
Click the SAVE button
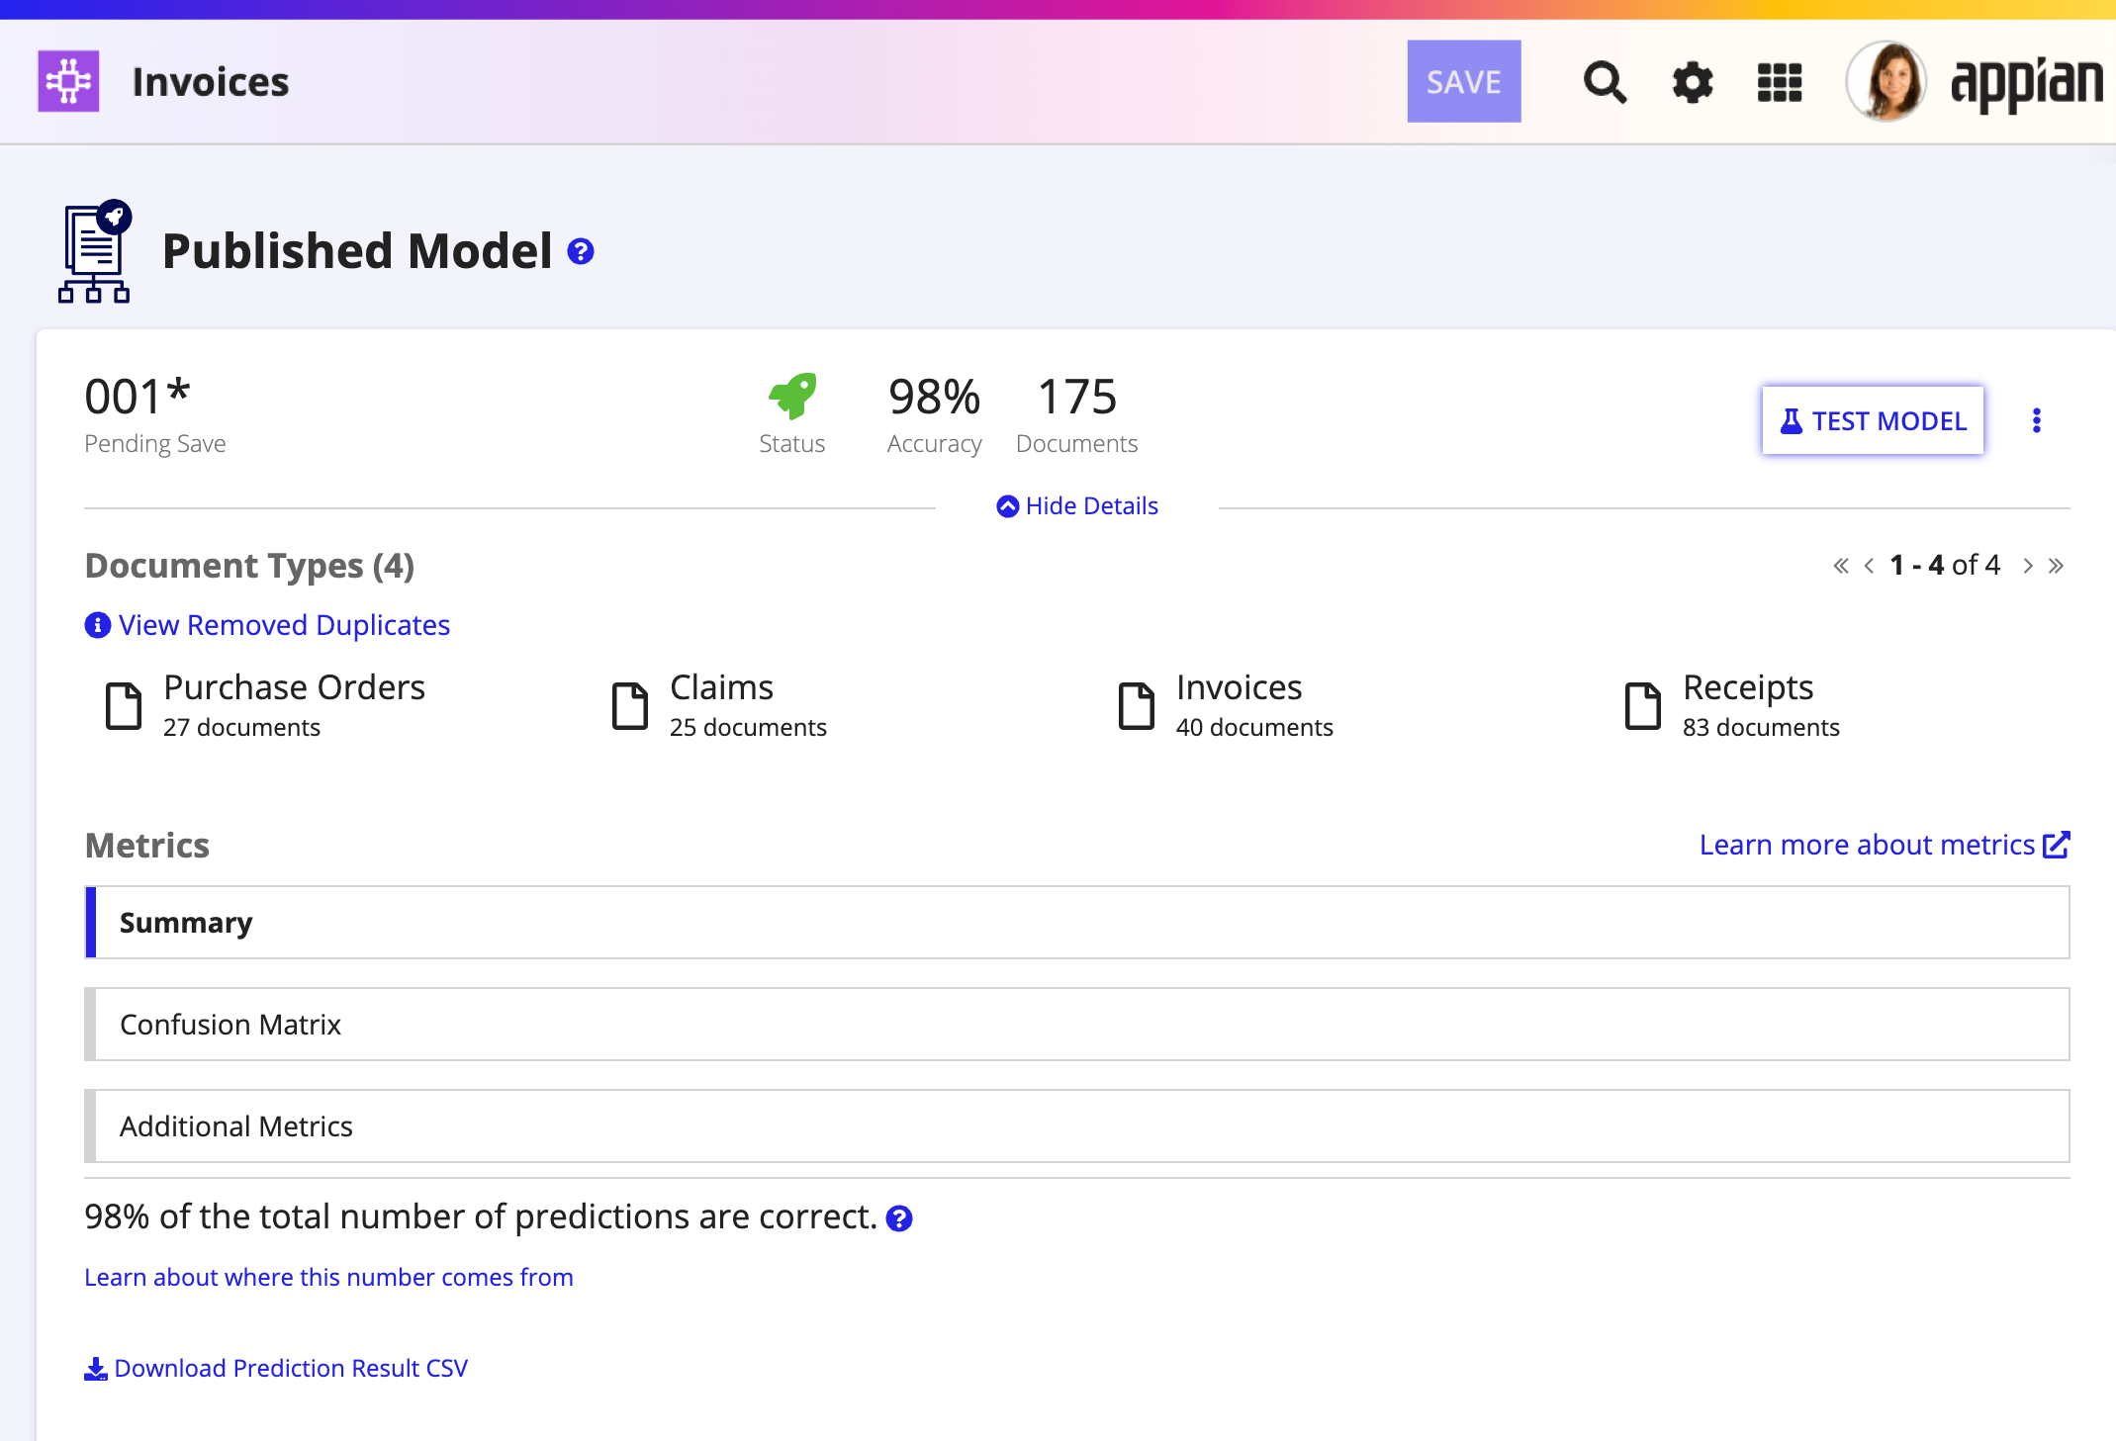(x=1464, y=81)
